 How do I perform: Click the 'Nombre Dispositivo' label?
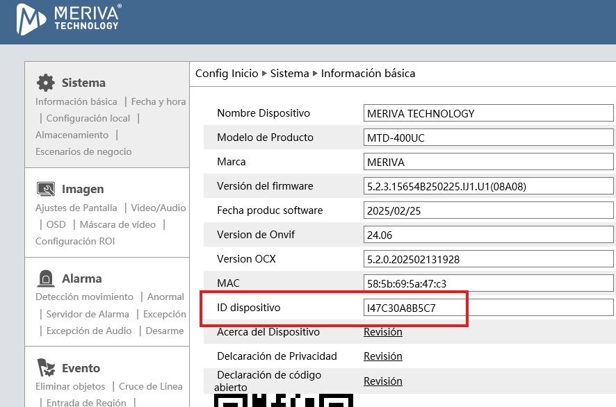[x=264, y=113]
